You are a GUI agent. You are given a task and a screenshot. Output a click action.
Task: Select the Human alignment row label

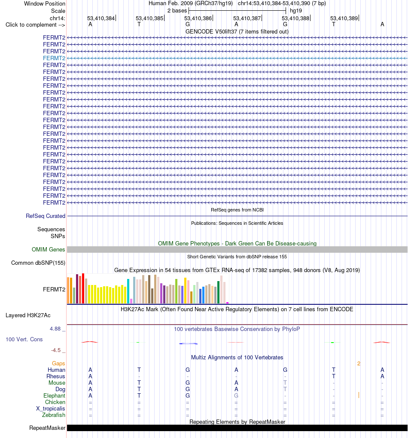[x=56, y=370]
